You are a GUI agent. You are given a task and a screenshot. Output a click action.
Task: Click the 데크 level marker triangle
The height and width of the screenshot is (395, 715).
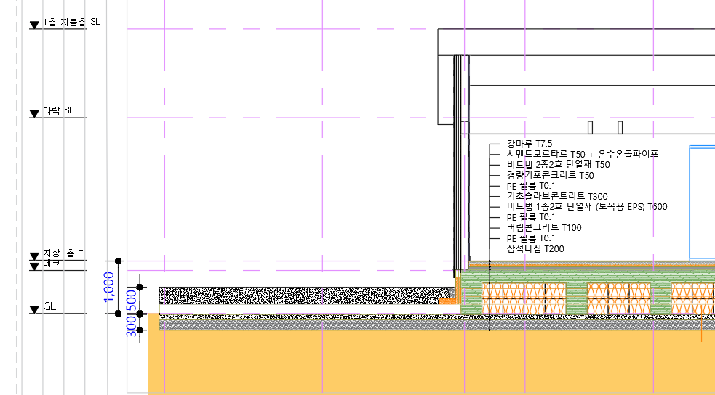point(33,267)
